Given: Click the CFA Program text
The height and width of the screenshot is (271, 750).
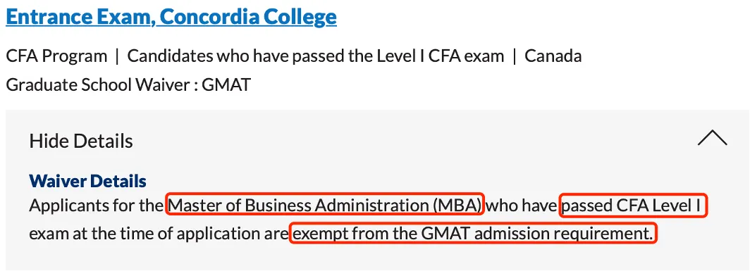Looking at the screenshot, I should coord(56,56).
